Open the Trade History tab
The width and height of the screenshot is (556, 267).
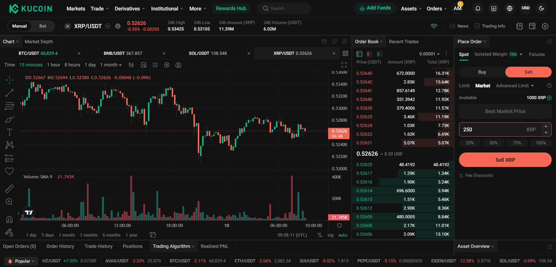point(98,246)
